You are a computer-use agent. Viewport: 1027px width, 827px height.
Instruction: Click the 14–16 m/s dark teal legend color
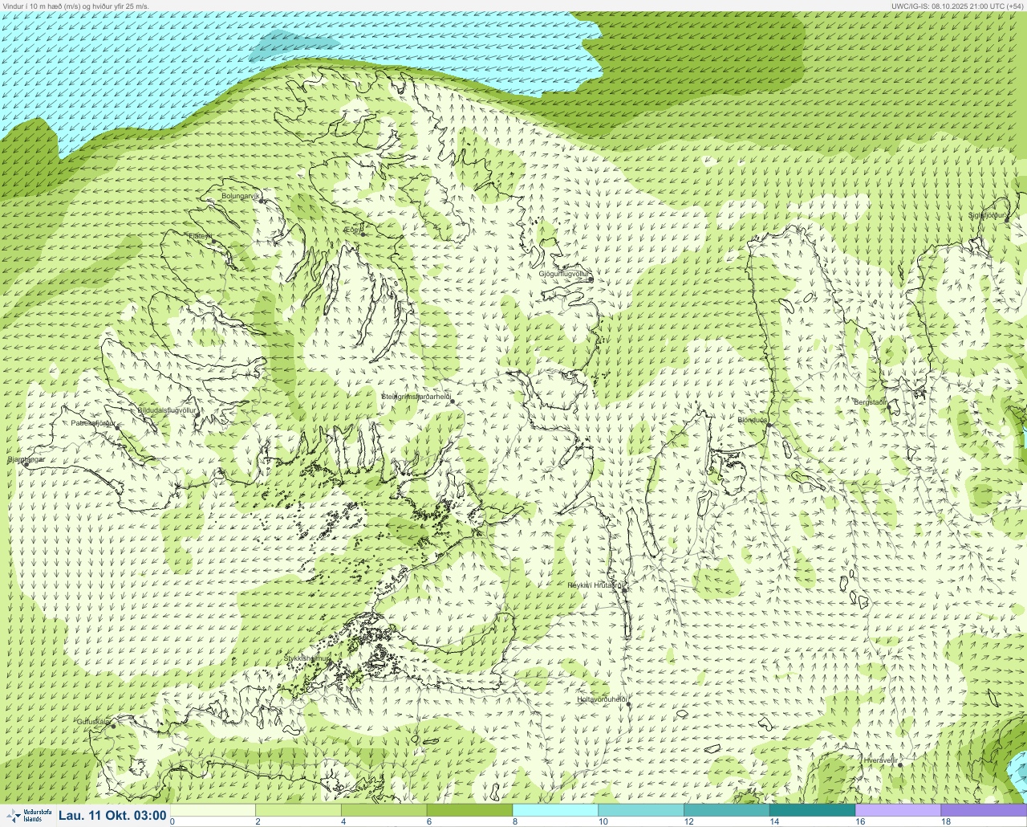point(812,810)
